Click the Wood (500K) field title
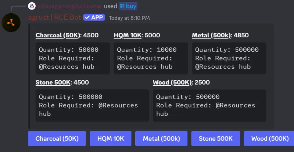This screenshot has height=152, width=294. click(x=172, y=82)
